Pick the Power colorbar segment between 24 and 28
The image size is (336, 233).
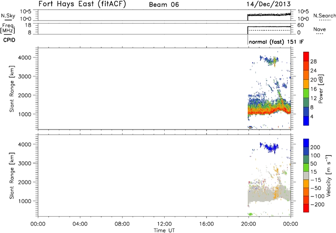[306, 66]
